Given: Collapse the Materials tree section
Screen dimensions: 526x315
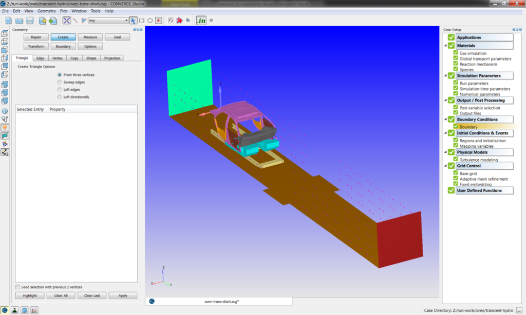Looking at the screenshot, I should click(x=445, y=46).
